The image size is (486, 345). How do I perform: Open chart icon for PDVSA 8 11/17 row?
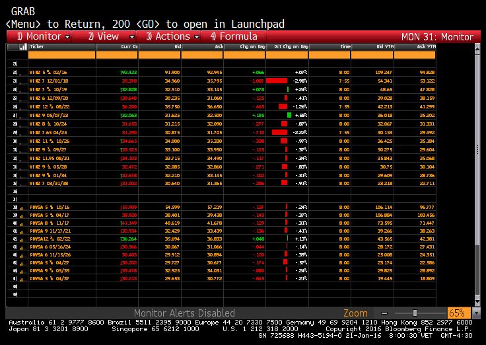(22, 223)
